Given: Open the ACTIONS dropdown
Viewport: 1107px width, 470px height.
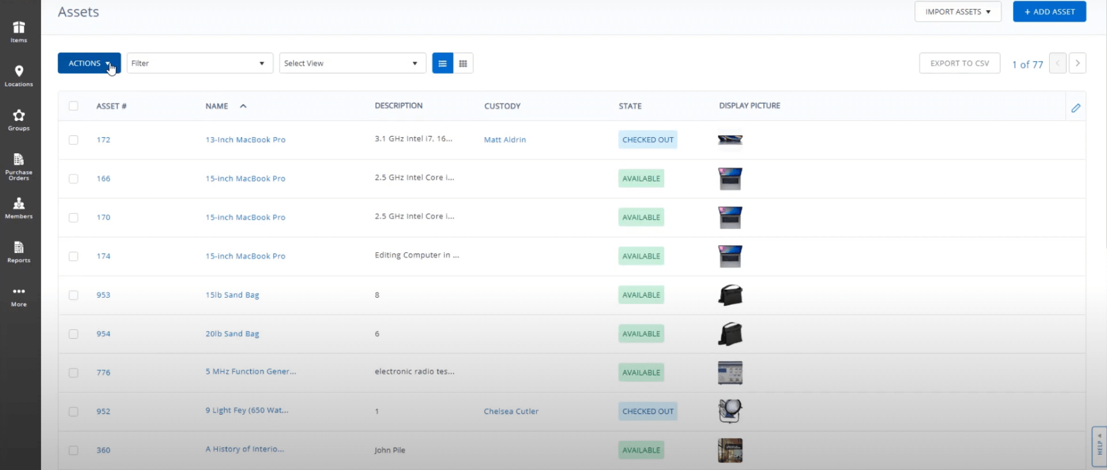Looking at the screenshot, I should pos(89,63).
